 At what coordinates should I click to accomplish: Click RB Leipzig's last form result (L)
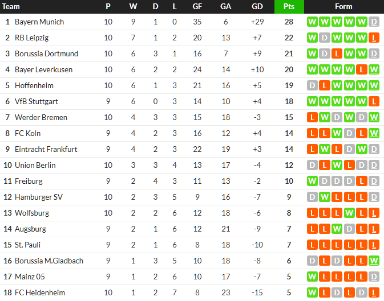[374, 38]
